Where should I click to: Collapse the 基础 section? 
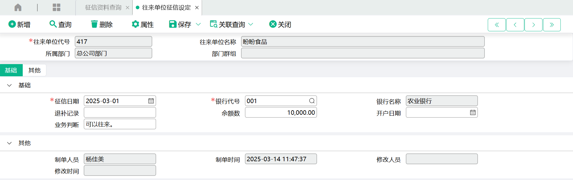click(x=9, y=86)
